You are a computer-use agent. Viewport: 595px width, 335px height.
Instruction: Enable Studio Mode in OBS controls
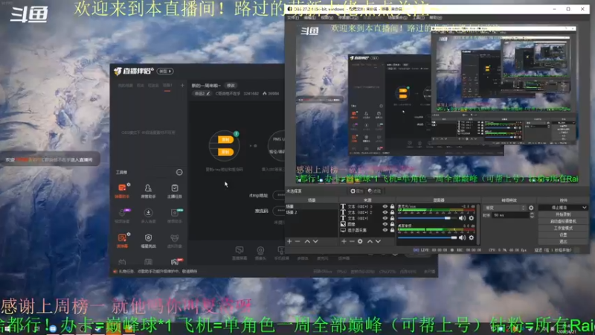(563, 229)
